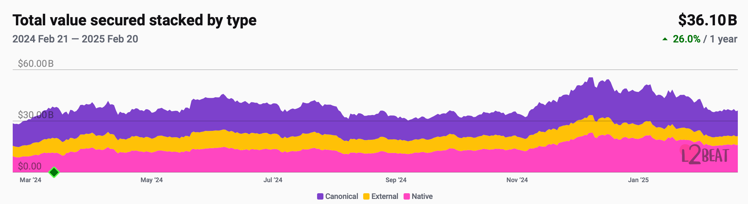Click the $0.00 axis label

click(x=30, y=166)
